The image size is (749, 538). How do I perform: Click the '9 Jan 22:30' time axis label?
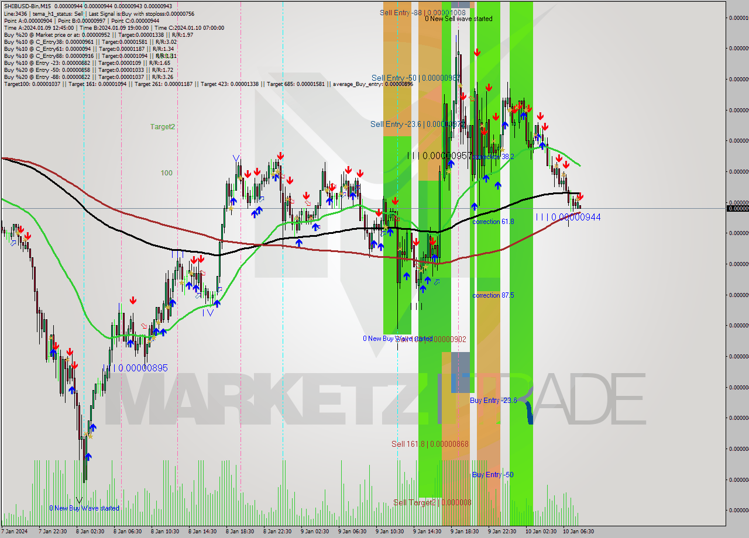click(502, 532)
